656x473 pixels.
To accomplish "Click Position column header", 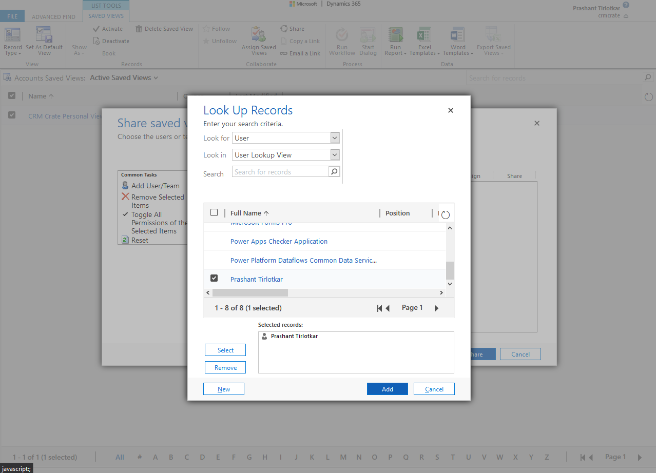I will coord(397,213).
